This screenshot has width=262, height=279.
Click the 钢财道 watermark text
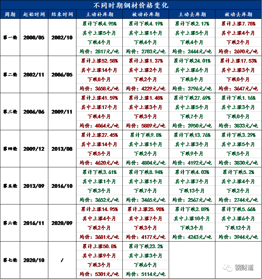pyautogui.click(x=244, y=267)
